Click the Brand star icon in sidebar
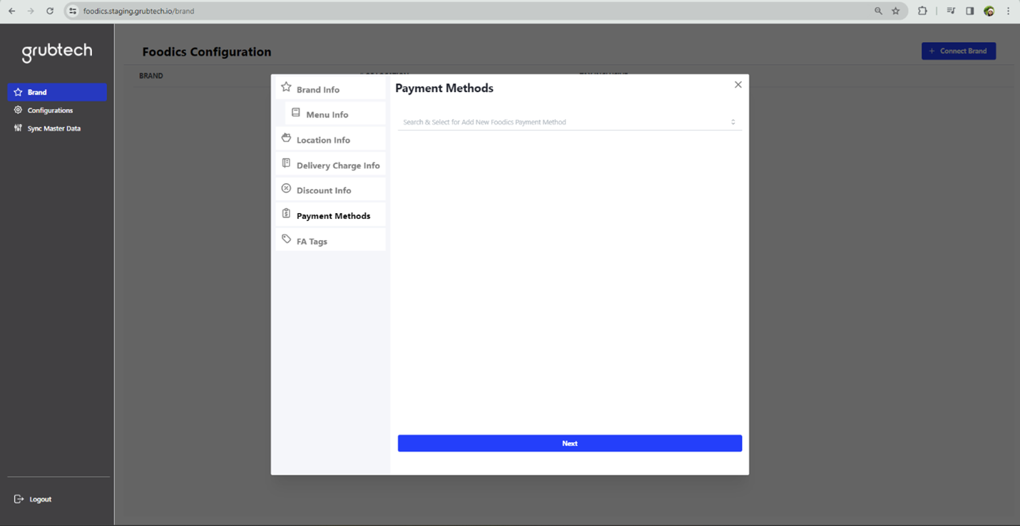1020x526 pixels. [x=19, y=92]
